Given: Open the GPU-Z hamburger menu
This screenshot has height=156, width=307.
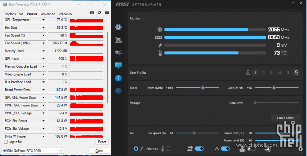Looking at the screenshot, I should pos(107,12).
